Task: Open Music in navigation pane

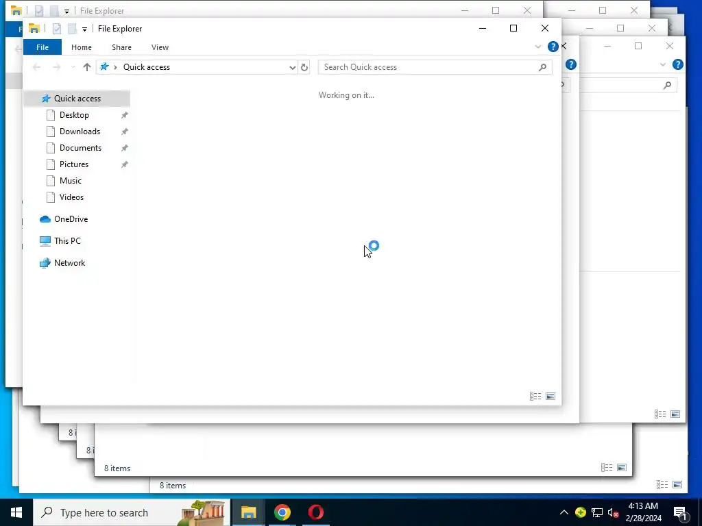Action: click(x=71, y=181)
